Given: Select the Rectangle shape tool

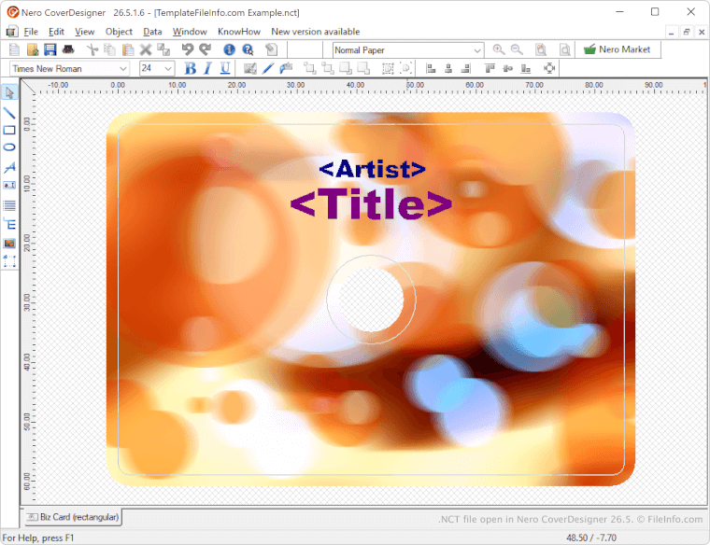Looking at the screenshot, I should pyautogui.click(x=9, y=130).
